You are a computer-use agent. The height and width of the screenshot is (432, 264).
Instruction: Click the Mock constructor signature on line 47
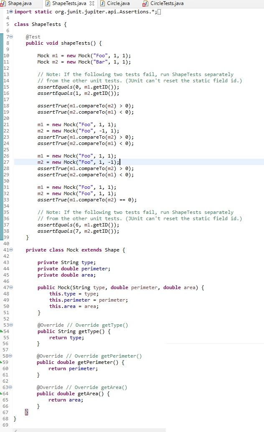[x=121, y=287]
